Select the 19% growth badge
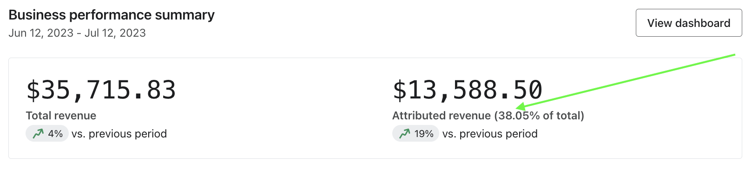The image size is (752, 170). click(416, 134)
